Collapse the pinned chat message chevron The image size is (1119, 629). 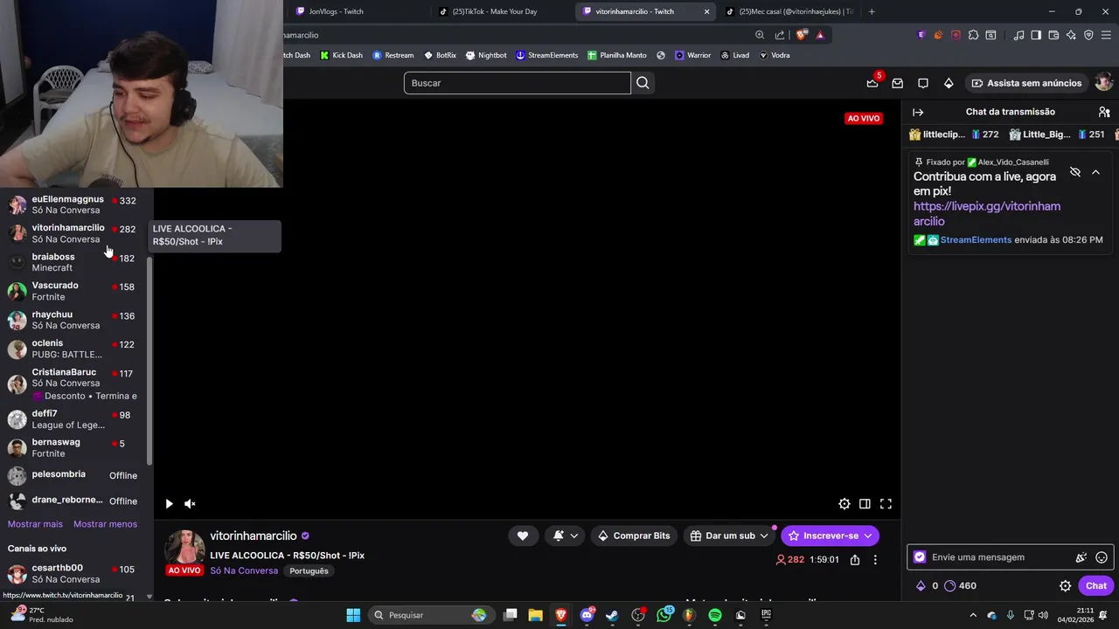pos(1095,172)
